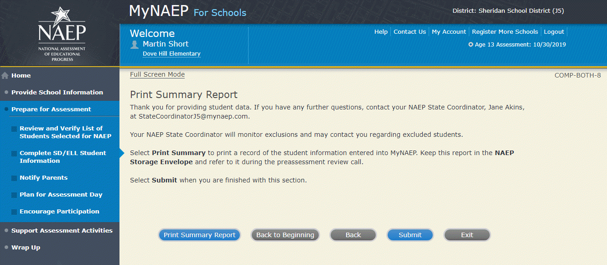Go Back to Beginning
This screenshot has height=265, width=607.
click(285, 235)
